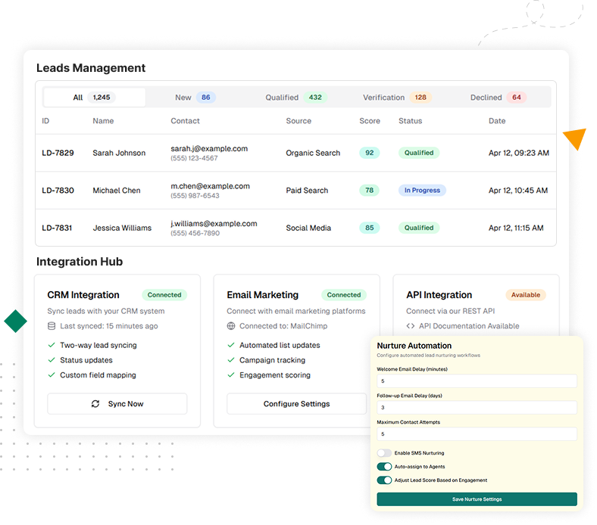Edit the Follow-up Email Delay field
Viewport: 597px width, 525px height.
coord(477,409)
